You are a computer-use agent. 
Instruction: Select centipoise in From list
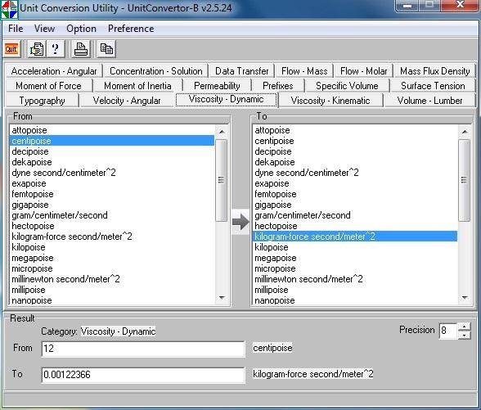coord(112,141)
